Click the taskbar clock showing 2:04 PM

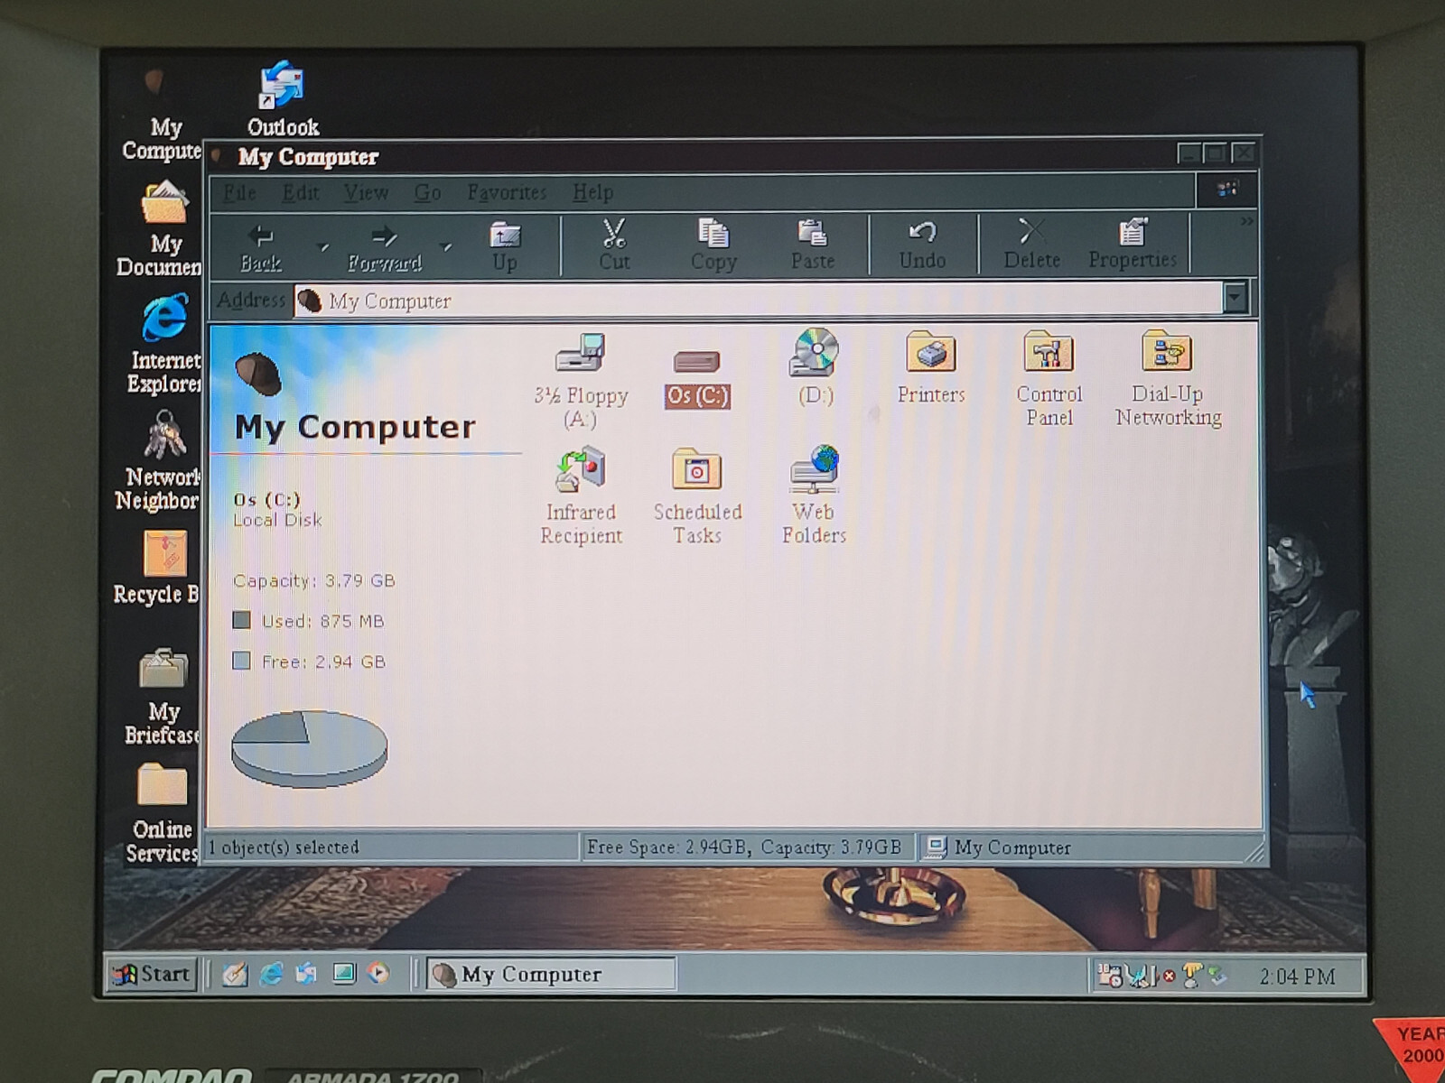(1297, 977)
